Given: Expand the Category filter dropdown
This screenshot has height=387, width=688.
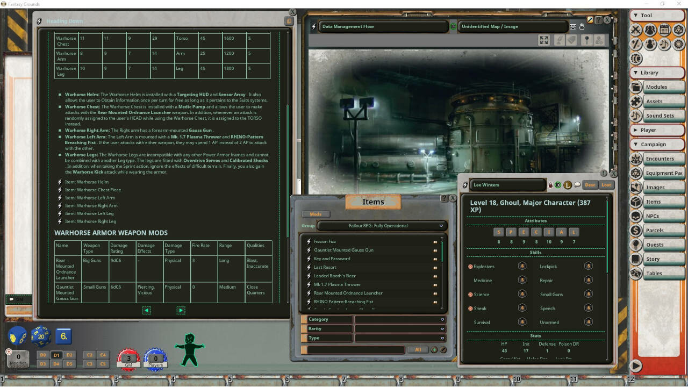Looking at the screenshot, I should (x=442, y=319).
